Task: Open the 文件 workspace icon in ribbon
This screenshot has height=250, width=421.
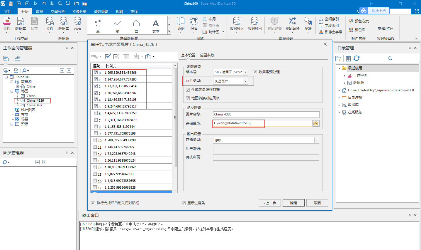Action: [7, 21]
